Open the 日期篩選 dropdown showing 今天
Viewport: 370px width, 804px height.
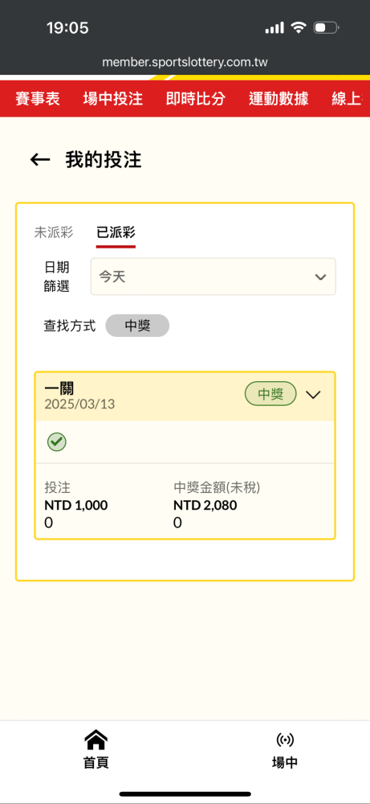pyautogui.click(x=213, y=277)
